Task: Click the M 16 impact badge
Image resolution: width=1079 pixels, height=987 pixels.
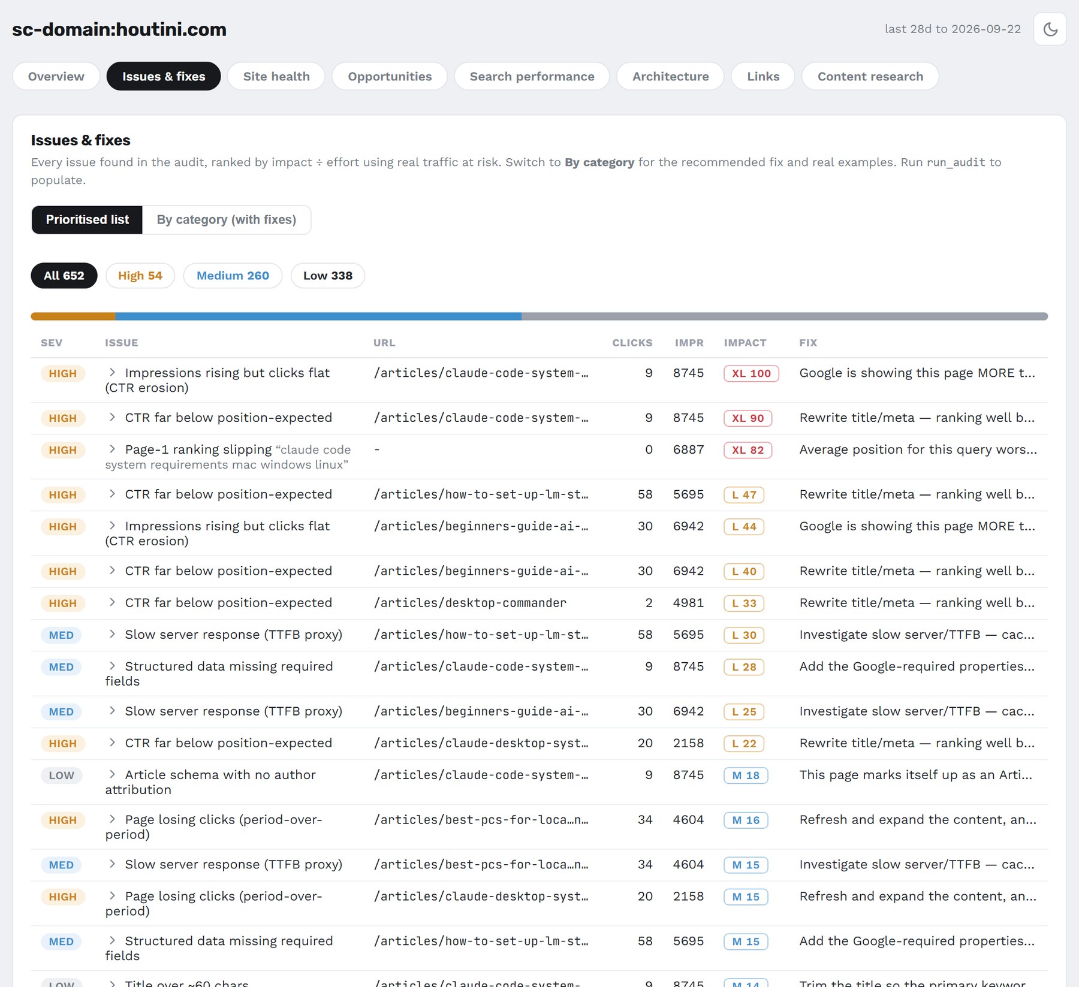Action: click(x=746, y=820)
